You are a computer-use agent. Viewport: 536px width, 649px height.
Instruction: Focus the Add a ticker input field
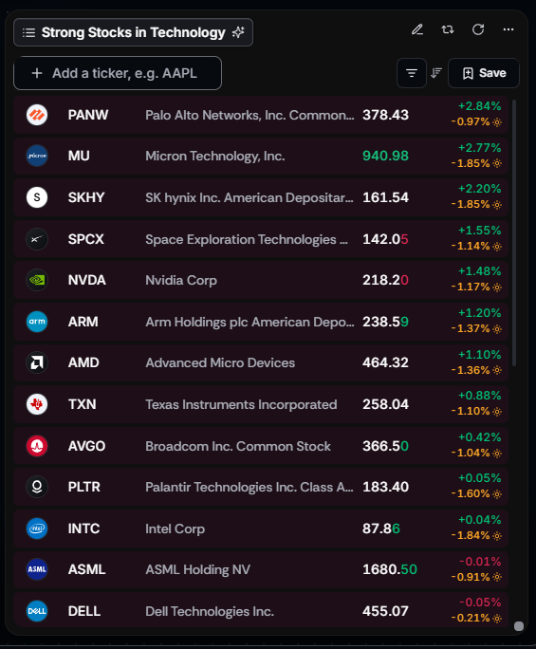pos(118,73)
